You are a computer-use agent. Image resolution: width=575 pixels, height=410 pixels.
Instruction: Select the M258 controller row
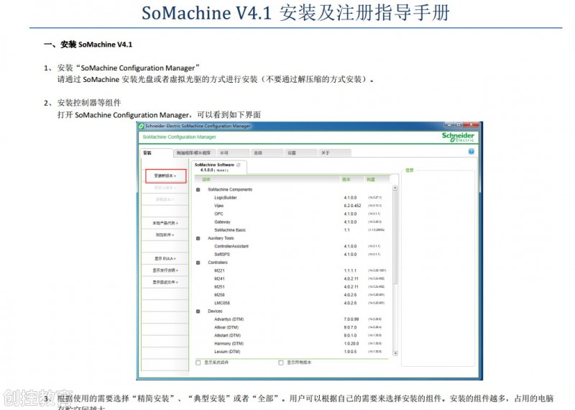click(293, 295)
